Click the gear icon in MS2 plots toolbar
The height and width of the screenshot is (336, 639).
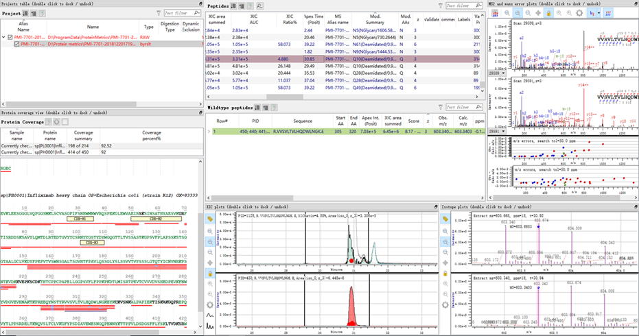tap(579, 13)
